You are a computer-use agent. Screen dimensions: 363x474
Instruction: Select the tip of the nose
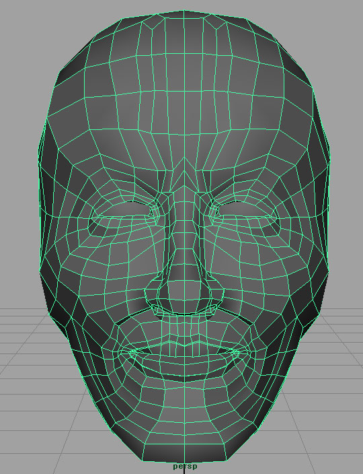click(185, 296)
